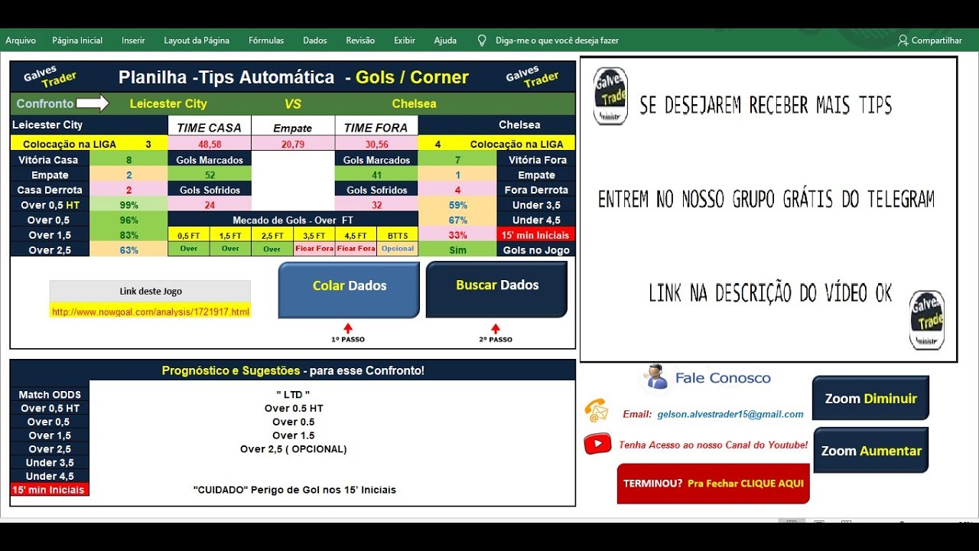
Task: Click the Galves Trader logo beside 'SE DESEJAREM'
Action: click(610, 96)
